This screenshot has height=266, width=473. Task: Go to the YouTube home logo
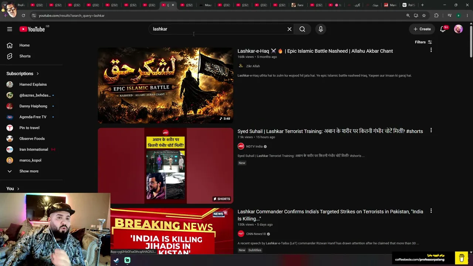(32, 29)
